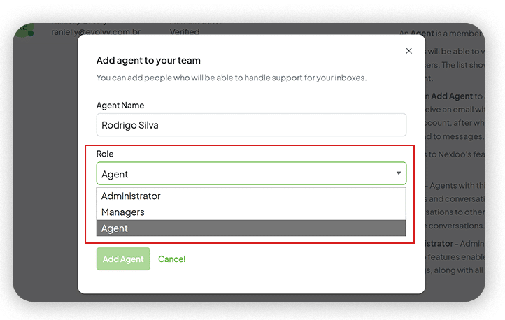Click the Agent Name input field
The height and width of the screenshot is (320, 505).
251,125
